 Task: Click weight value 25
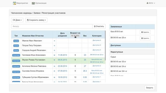click(85, 60)
